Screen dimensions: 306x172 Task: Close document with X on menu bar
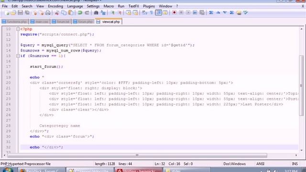tap(303, 6)
